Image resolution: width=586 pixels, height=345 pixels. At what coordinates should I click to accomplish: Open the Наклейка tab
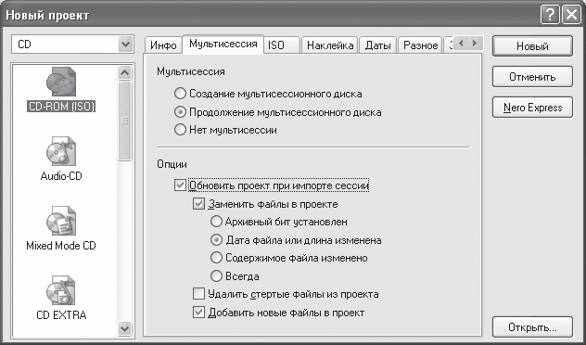tap(330, 45)
